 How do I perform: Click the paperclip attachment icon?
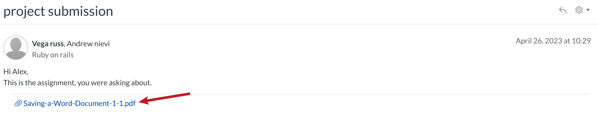(x=18, y=103)
